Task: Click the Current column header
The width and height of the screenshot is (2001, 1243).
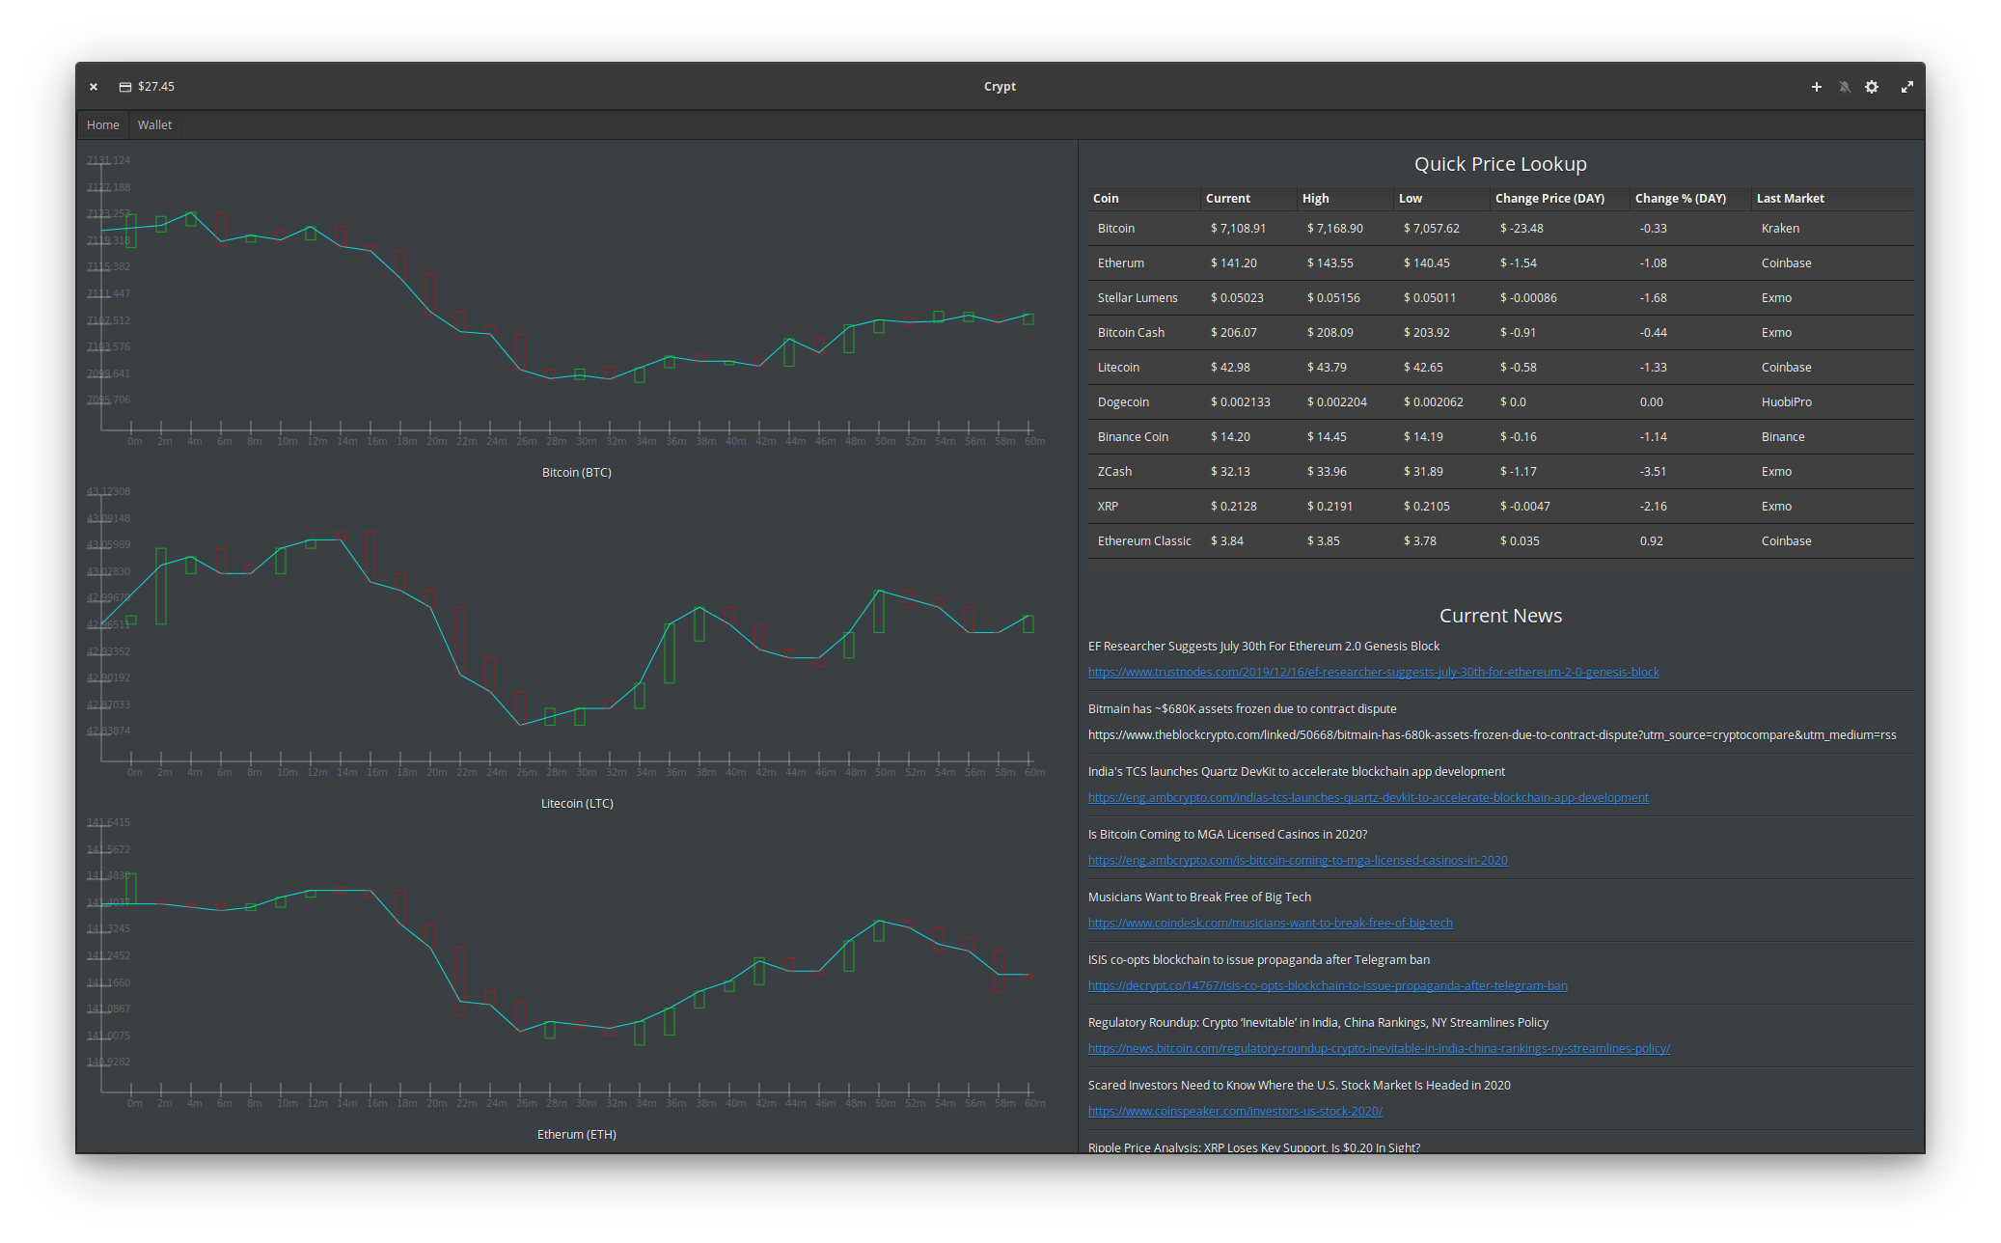Action: tap(1227, 199)
